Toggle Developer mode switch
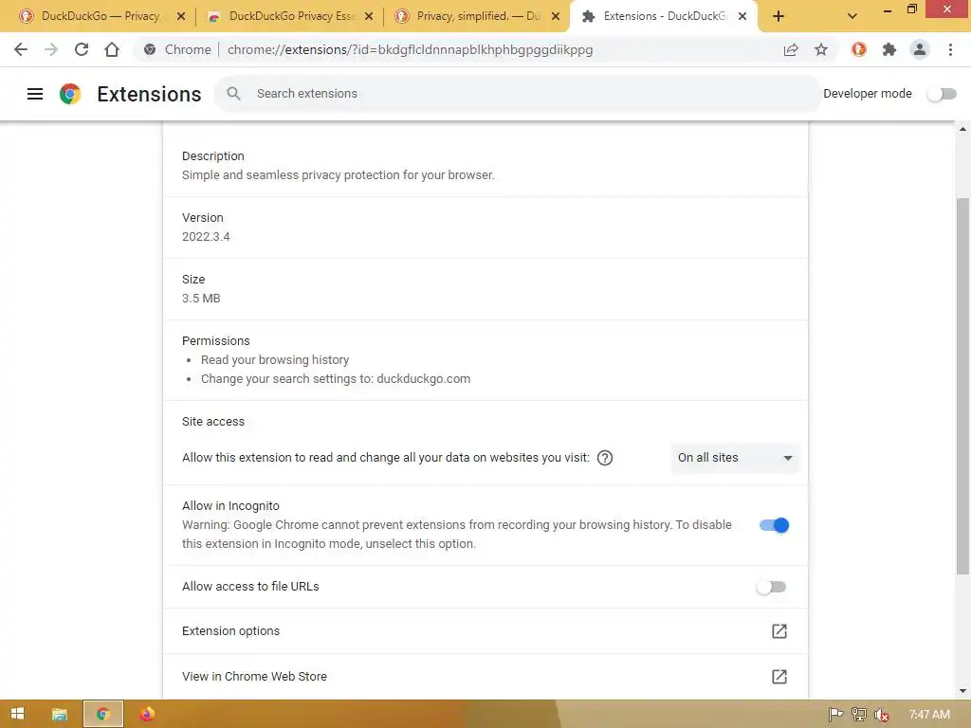The image size is (971, 728). pyautogui.click(x=942, y=94)
